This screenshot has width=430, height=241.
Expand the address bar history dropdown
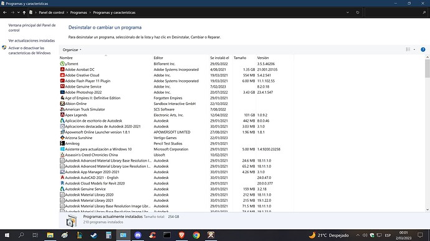348,12
